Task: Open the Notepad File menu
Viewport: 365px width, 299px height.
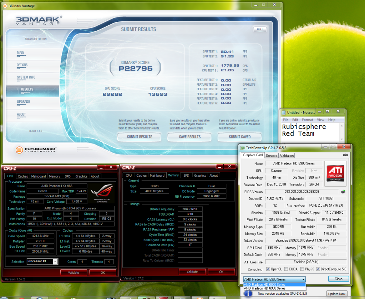Action: click(286, 120)
